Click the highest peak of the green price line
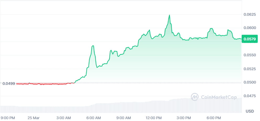This screenshot has height=121, width=260. pos(170,15)
